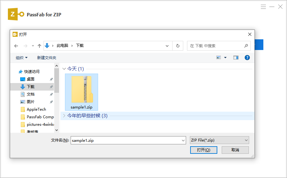
Task: Click sidebar scrollbar down arrow
Action: tap(56, 130)
